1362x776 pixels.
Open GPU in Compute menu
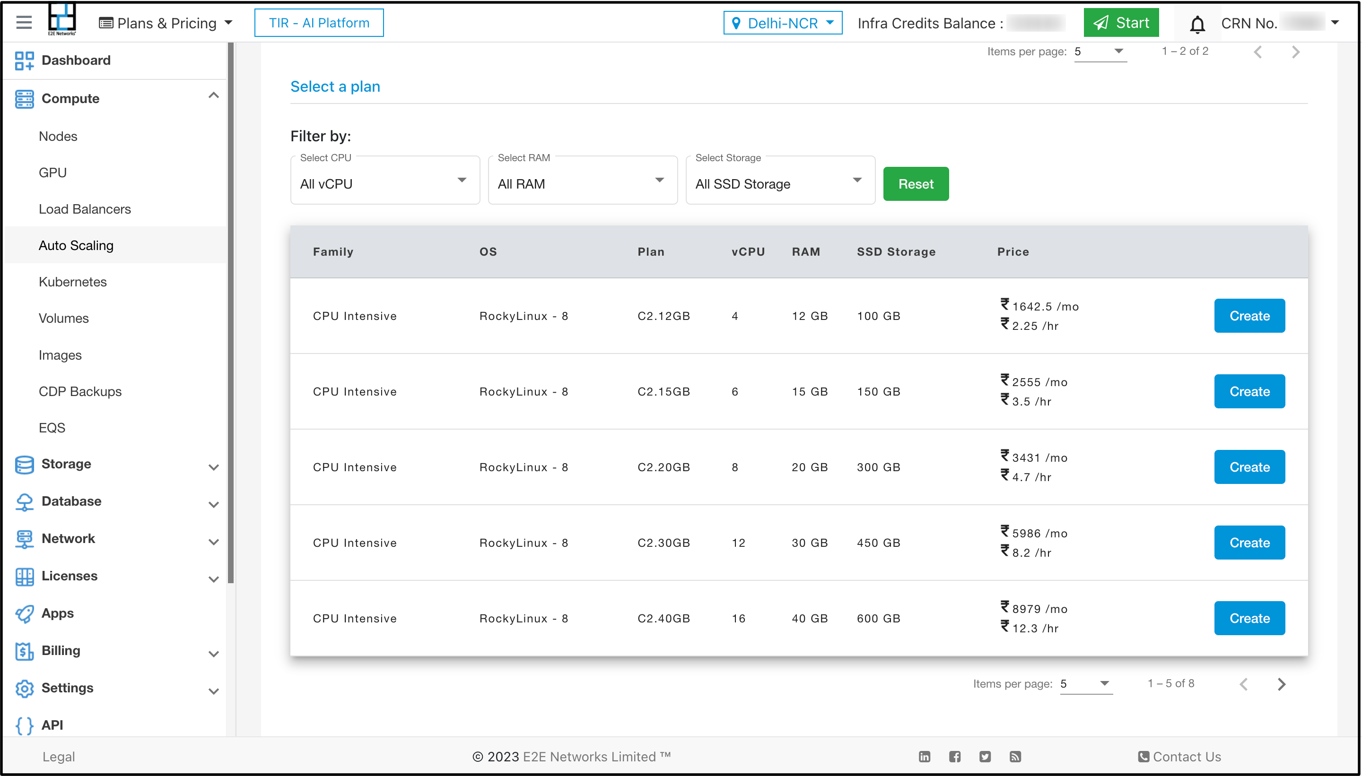(53, 172)
